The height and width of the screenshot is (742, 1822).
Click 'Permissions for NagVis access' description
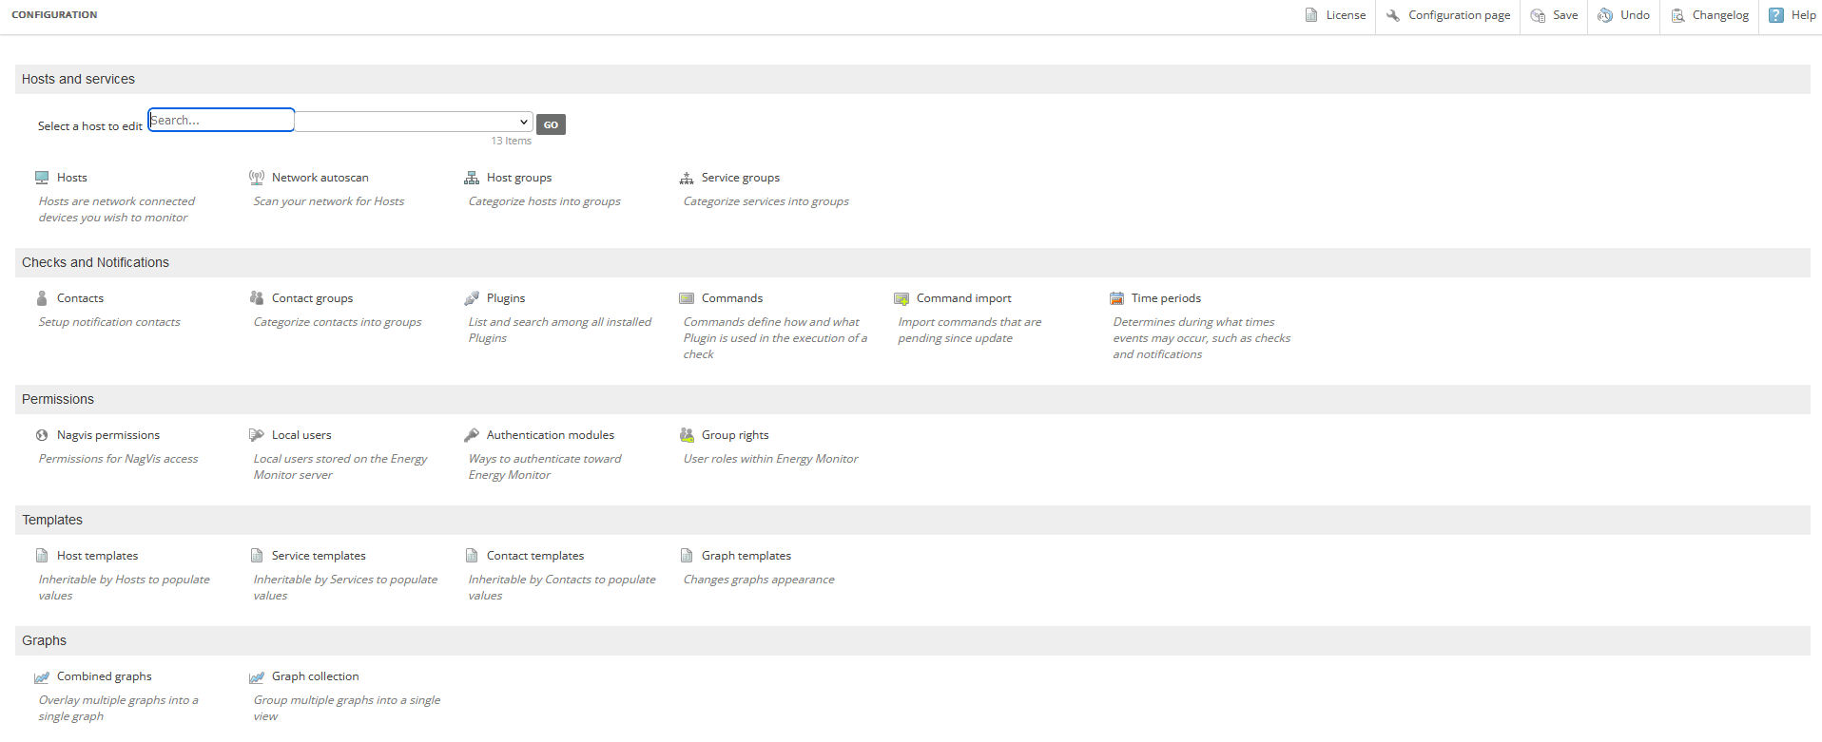118,459
